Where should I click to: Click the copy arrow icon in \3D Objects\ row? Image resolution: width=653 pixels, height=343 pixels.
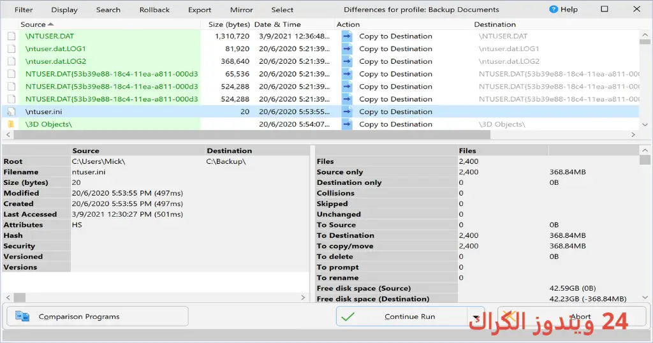tap(347, 124)
